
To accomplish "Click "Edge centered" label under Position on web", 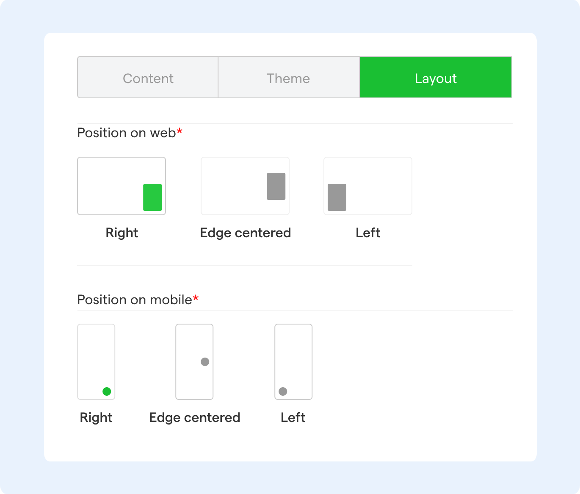I will tap(245, 233).
